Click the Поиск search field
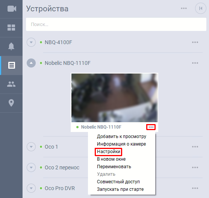Viewport: 209px width, 198px height. click(116, 25)
